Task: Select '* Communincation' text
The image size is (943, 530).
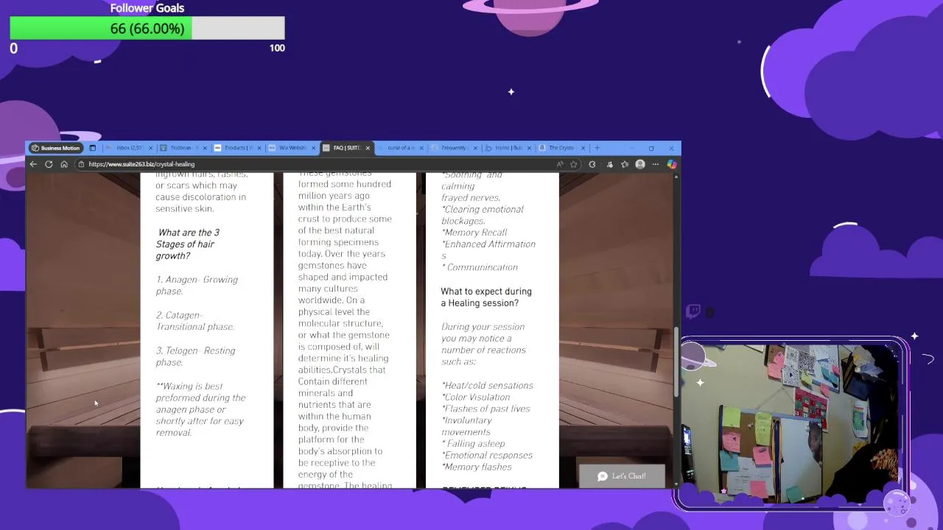Action: coord(480,267)
